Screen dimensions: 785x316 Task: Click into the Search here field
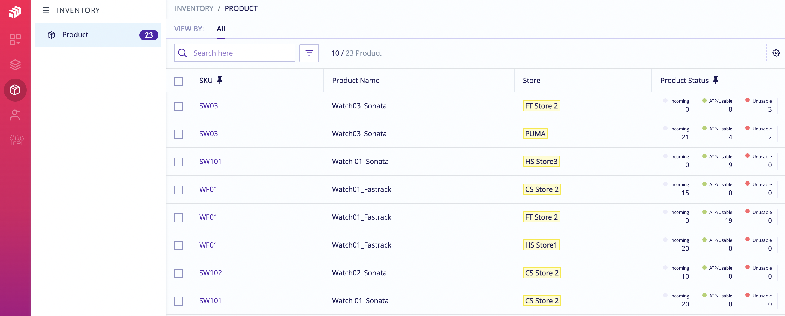click(x=234, y=53)
